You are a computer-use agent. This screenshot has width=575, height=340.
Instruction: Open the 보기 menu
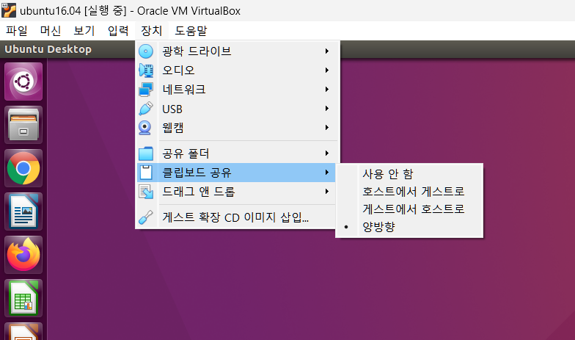(84, 31)
